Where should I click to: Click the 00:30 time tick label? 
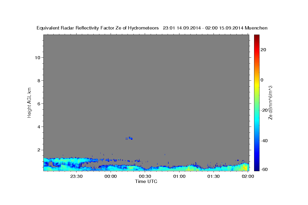pos(145,176)
